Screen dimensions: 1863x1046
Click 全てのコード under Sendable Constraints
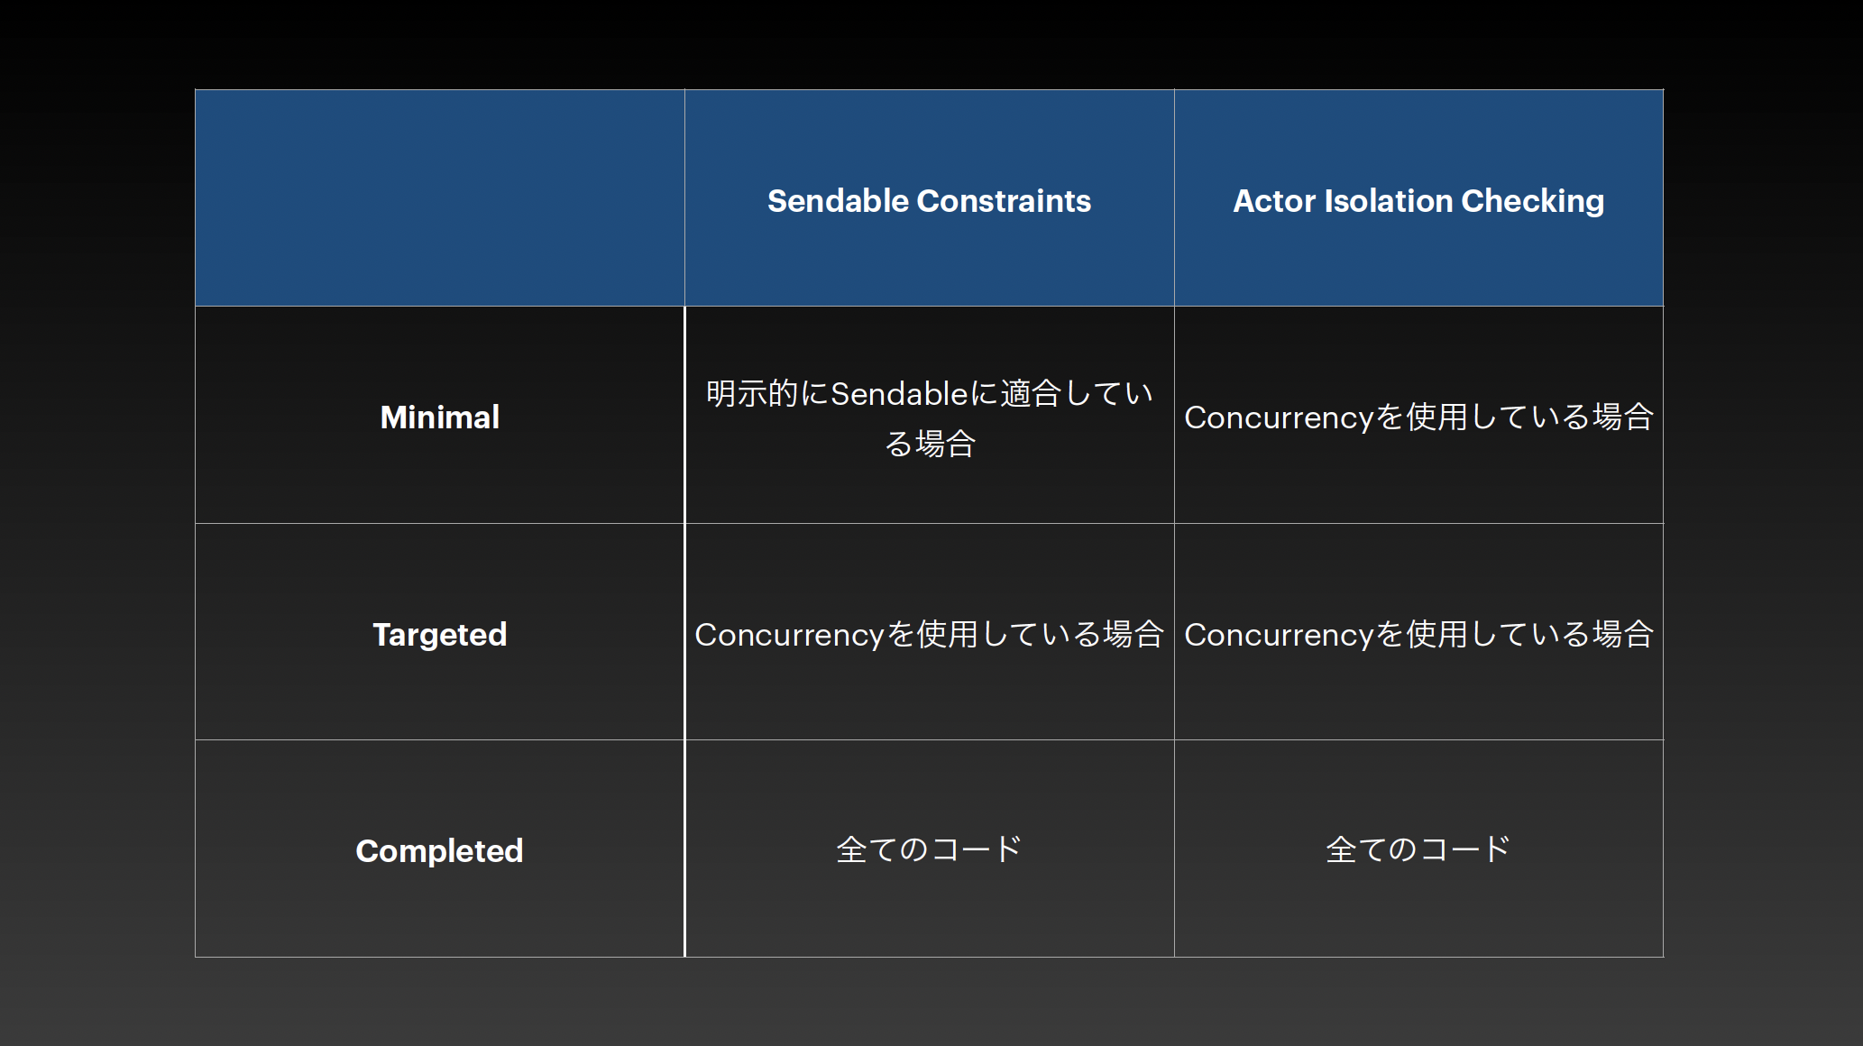point(929,849)
